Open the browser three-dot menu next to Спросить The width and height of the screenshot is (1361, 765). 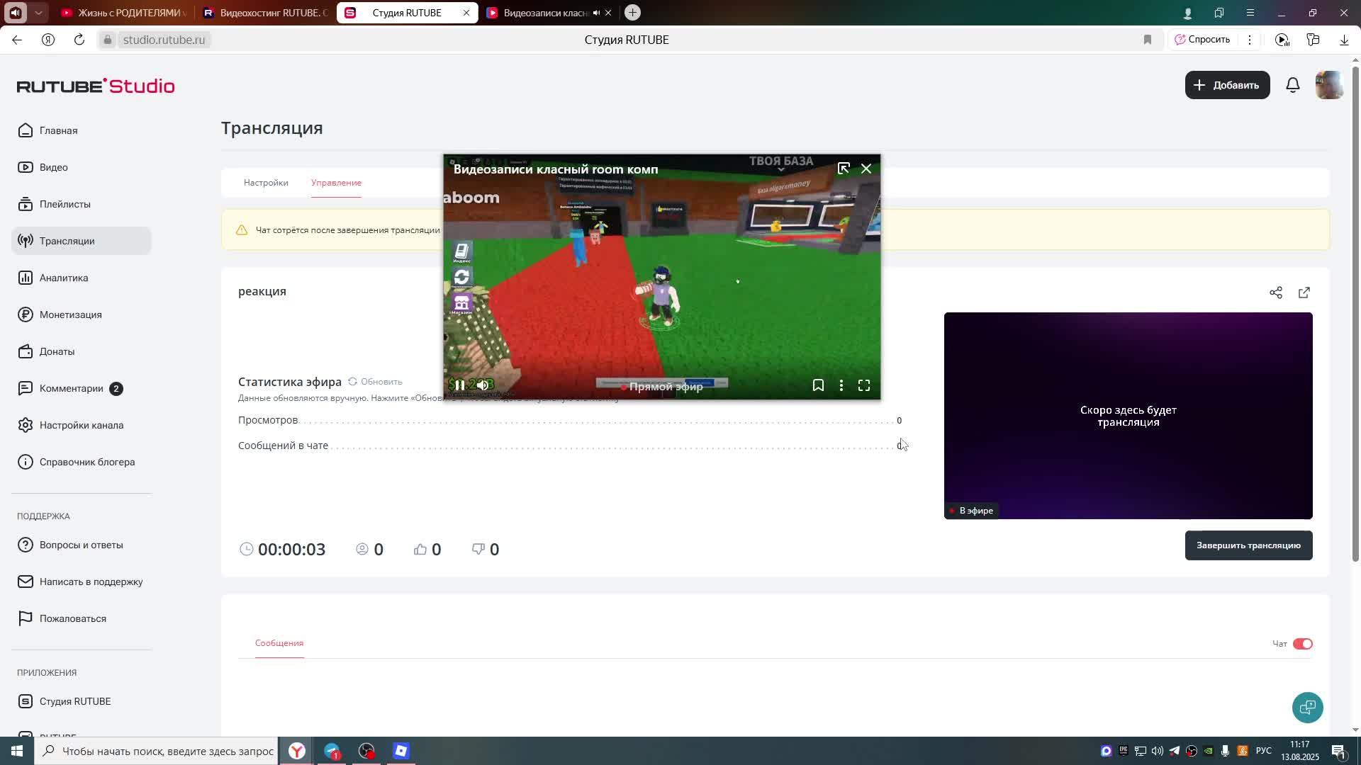click(x=1250, y=40)
